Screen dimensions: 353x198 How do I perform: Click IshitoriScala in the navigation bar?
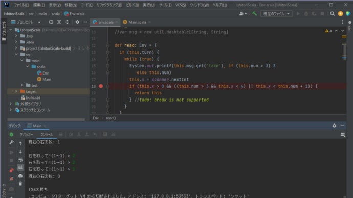tap(14, 14)
